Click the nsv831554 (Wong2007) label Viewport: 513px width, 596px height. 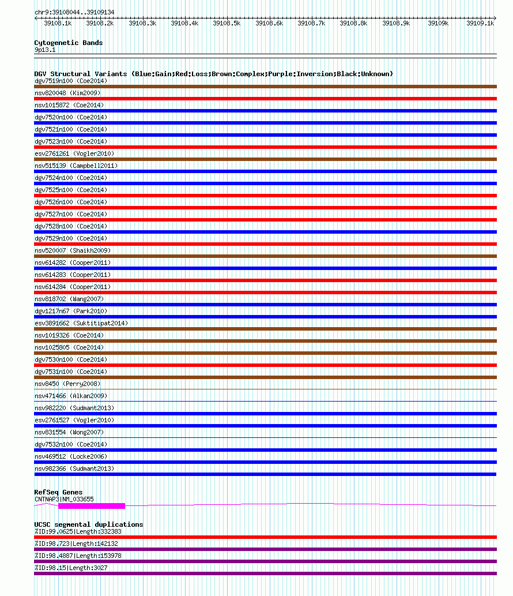tap(69, 432)
